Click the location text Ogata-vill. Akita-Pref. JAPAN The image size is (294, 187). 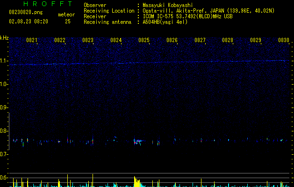tap(183, 11)
